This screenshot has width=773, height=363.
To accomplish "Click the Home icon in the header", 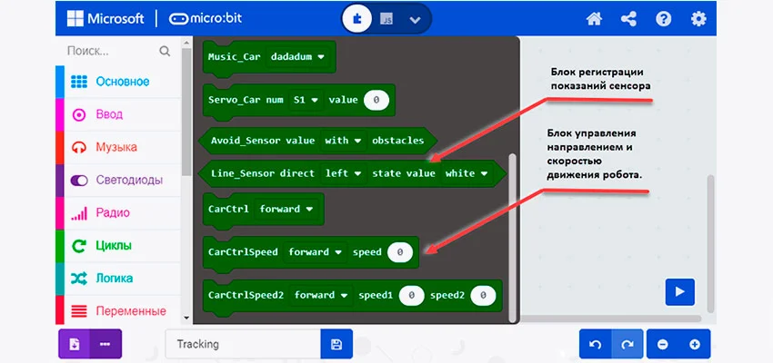I will 595,18.
